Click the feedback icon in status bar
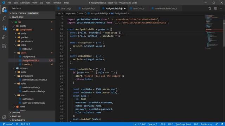 (217, 124)
